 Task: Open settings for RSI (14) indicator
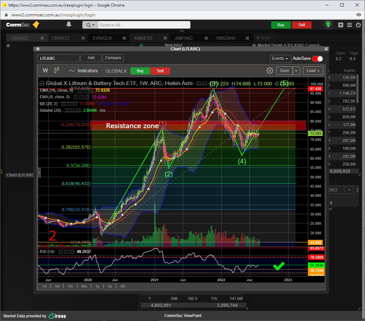pos(66,252)
